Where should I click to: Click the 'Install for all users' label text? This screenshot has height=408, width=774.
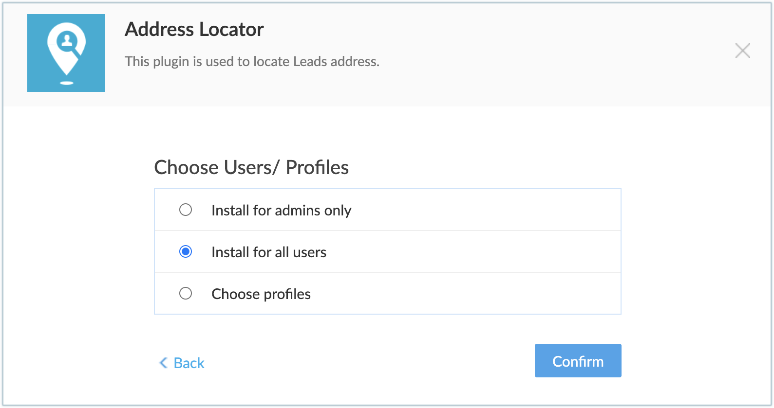point(269,252)
